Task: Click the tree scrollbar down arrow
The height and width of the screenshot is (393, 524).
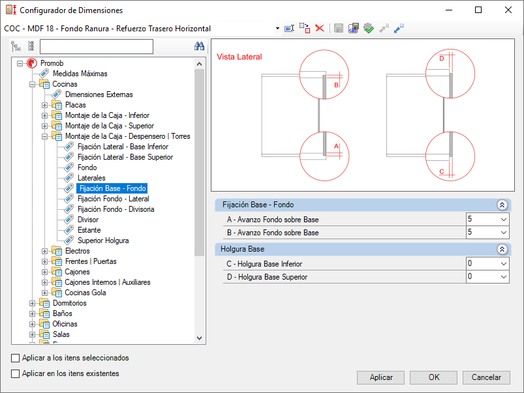Action: [200, 338]
